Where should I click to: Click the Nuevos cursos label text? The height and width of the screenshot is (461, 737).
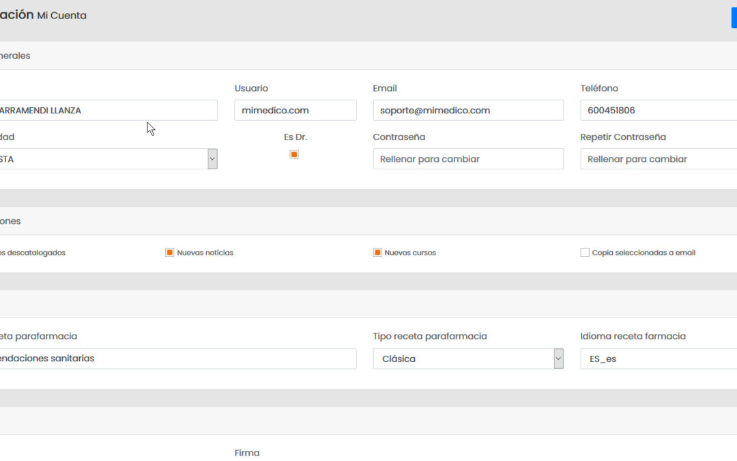click(x=410, y=253)
